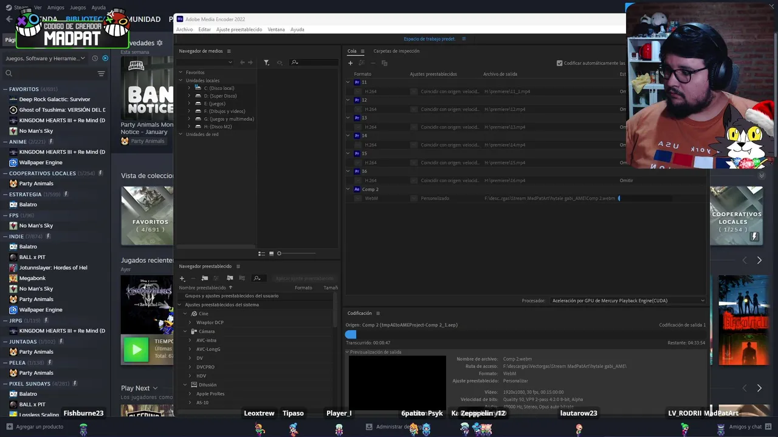
Task: Toggle Codificar automáticamente checkbox
Action: pos(560,63)
